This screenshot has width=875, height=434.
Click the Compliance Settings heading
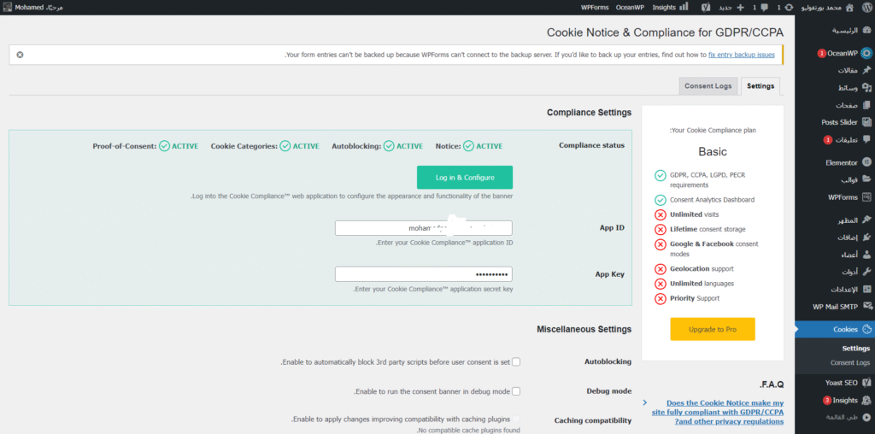pyautogui.click(x=590, y=112)
